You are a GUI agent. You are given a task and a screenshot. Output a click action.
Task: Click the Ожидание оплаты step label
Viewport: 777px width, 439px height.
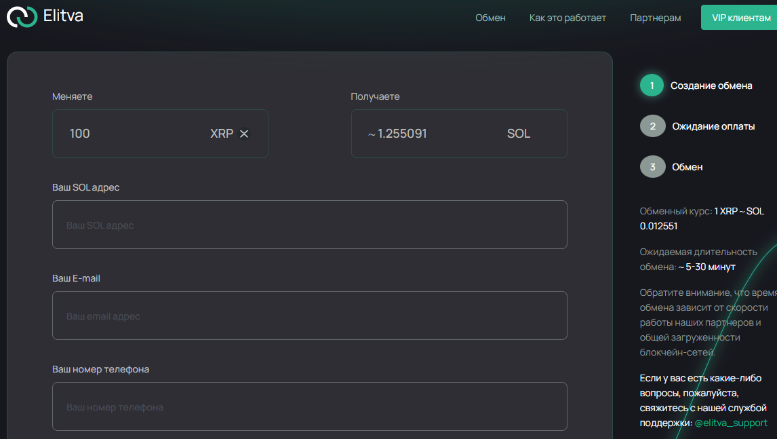pos(713,126)
